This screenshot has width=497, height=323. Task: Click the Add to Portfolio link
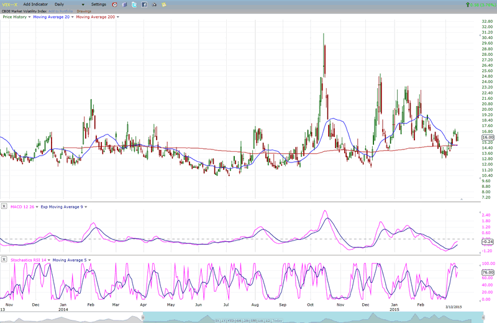point(60,11)
